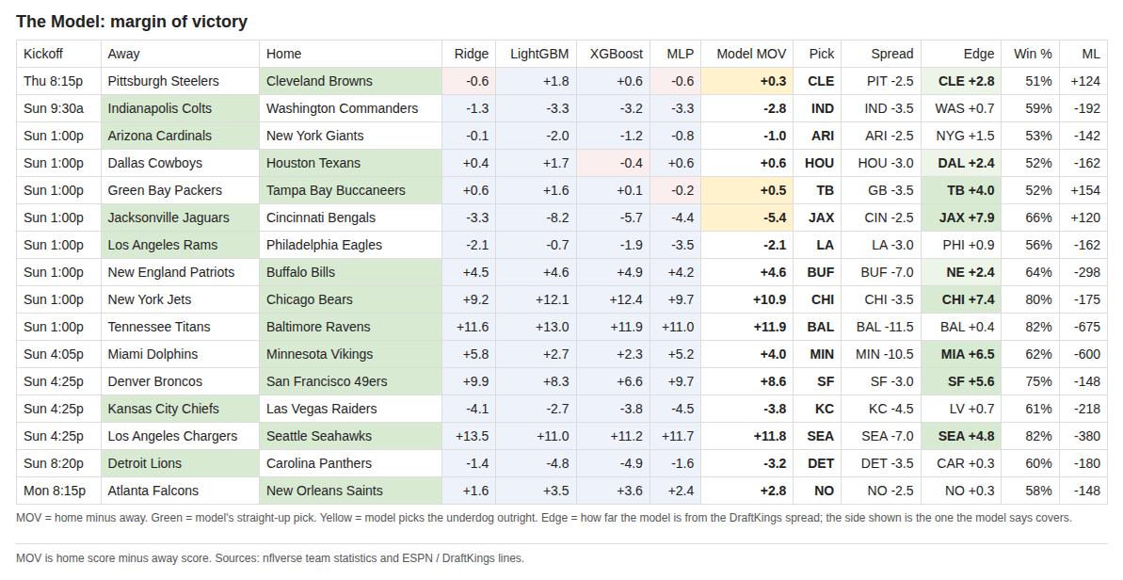Viewport: 1123px width, 580px height.
Task: Click the Thu 8:15p kickoff cell
Action: coord(58,81)
